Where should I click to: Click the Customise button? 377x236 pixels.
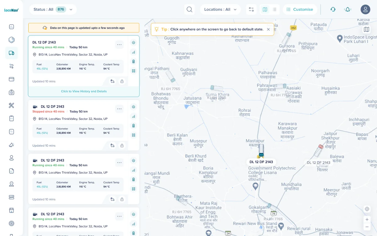tap(299, 9)
